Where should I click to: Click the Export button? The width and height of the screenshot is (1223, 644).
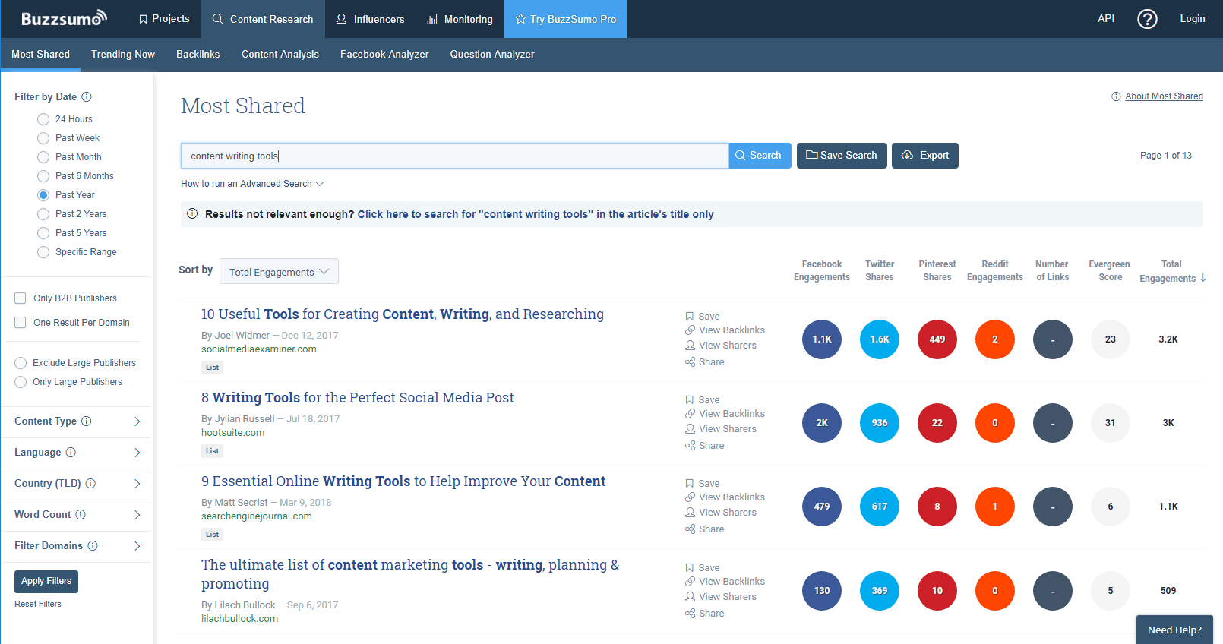[925, 156]
